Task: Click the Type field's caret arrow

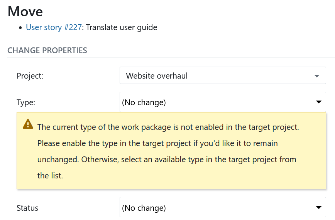Action: coord(319,102)
